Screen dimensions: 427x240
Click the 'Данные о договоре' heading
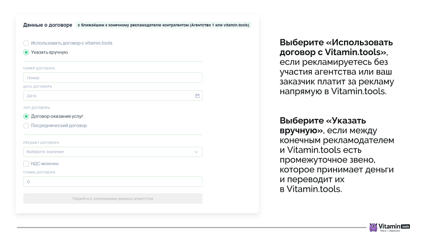click(48, 25)
